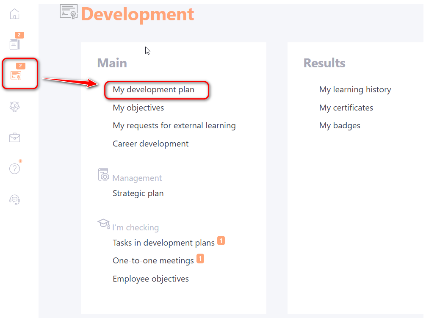View One-to-one meetings
This screenshot has height=318, width=426.
[x=153, y=261]
